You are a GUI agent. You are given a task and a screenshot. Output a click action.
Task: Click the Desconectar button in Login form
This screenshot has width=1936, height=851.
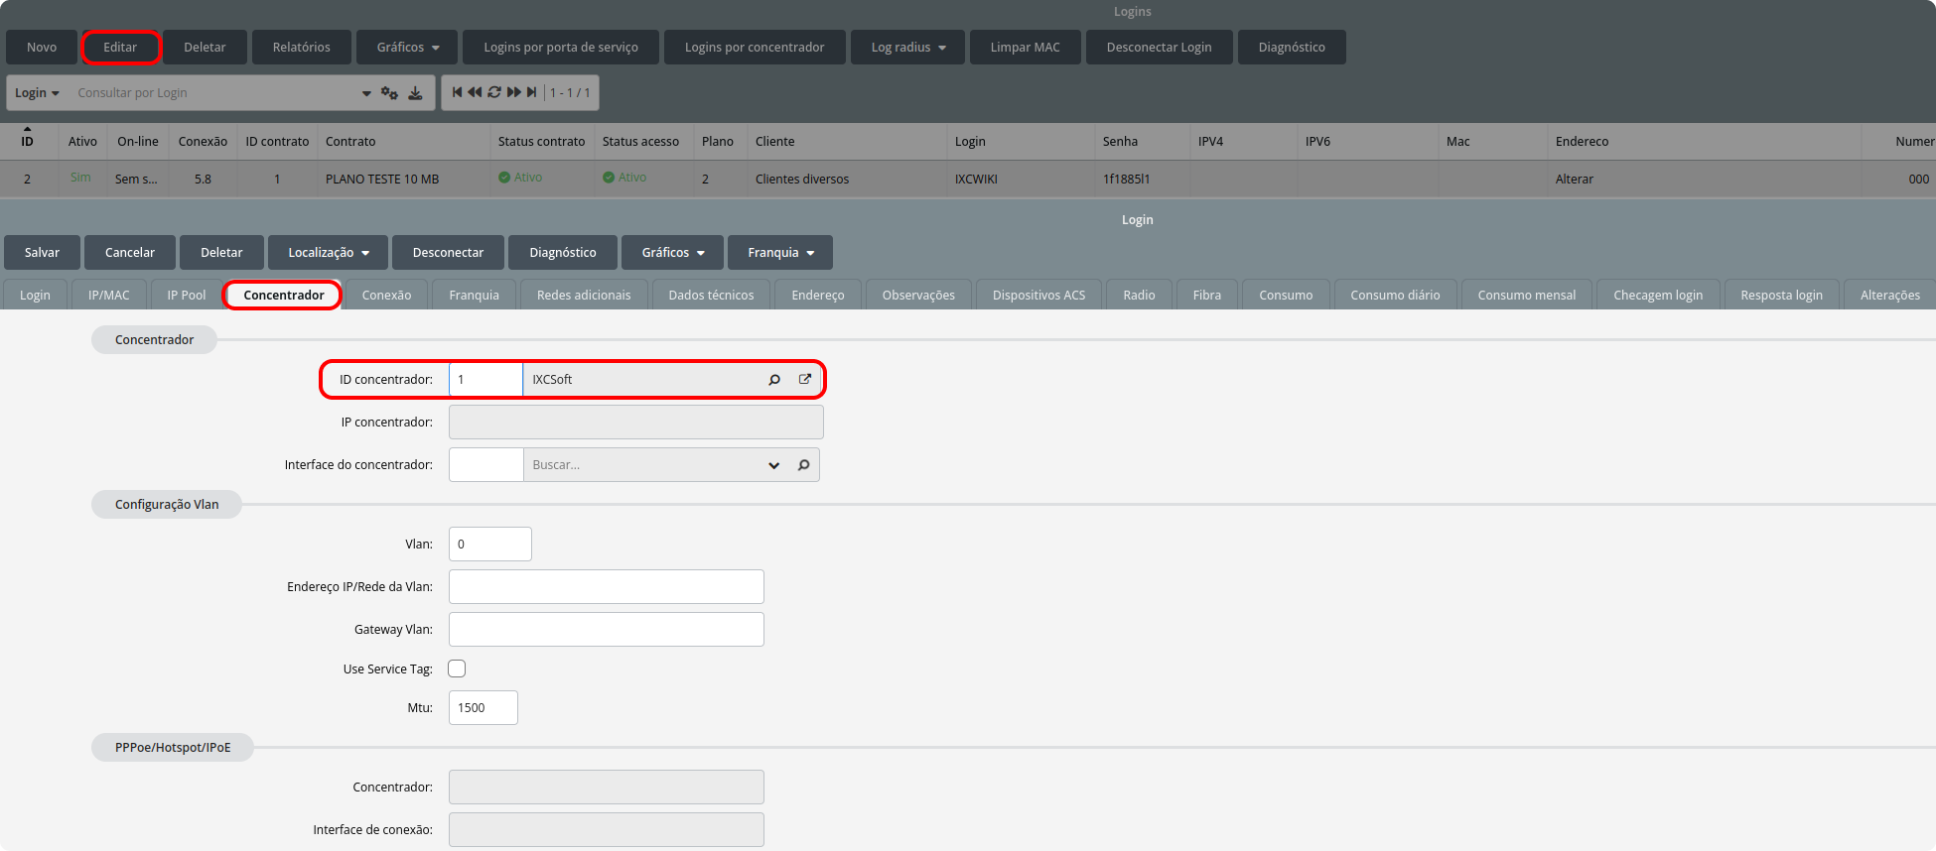tap(448, 253)
